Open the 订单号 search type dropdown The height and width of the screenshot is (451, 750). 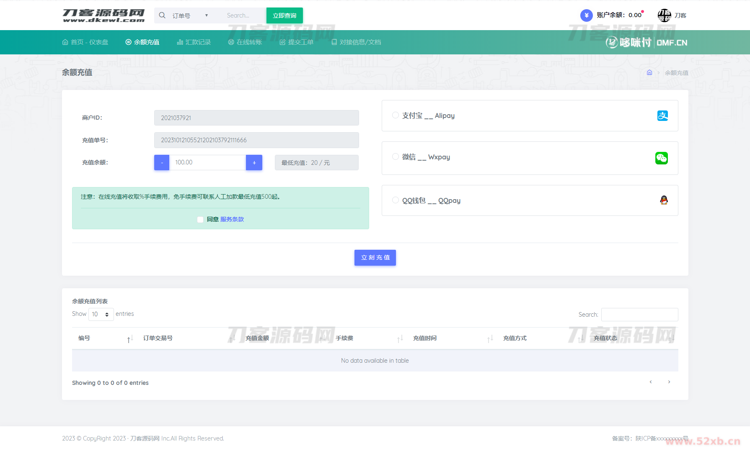pyautogui.click(x=190, y=15)
